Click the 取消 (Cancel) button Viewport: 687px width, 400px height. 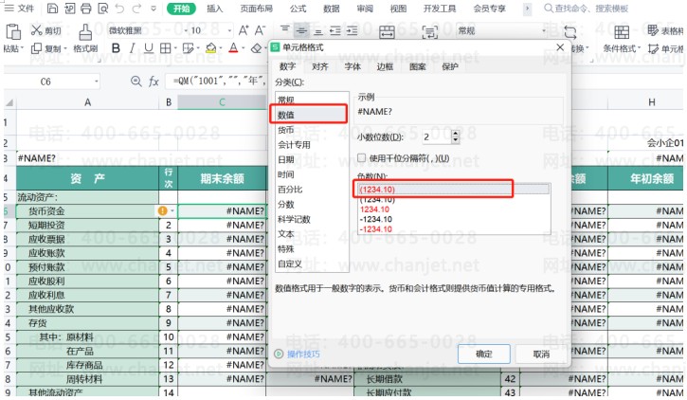pyautogui.click(x=541, y=354)
